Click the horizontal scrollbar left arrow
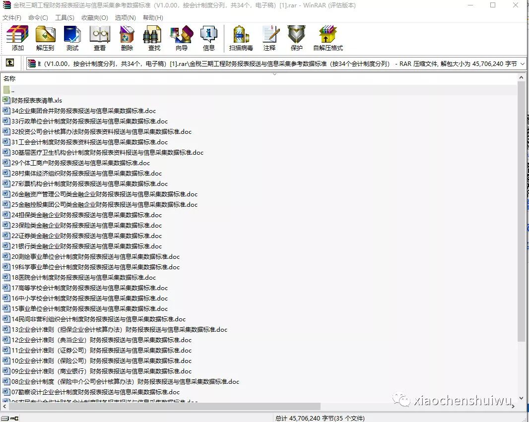Viewport: 529px width, 422px height. (4, 407)
